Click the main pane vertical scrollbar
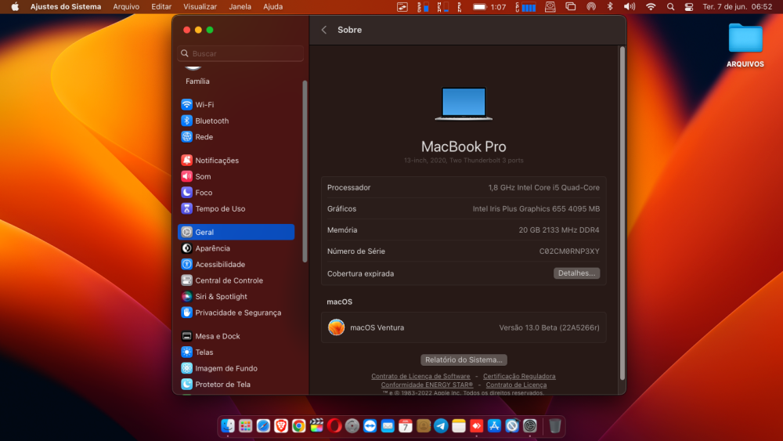Image resolution: width=783 pixels, height=441 pixels. pos(622,213)
